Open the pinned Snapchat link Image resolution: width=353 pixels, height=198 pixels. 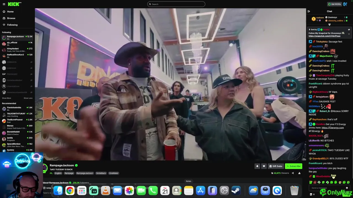point(324,36)
